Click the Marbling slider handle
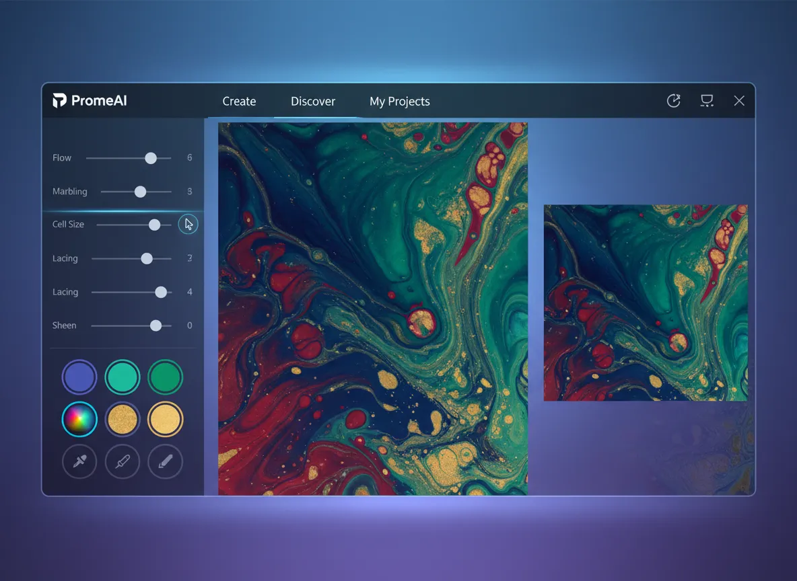The height and width of the screenshot is (581, 797). 140,192
